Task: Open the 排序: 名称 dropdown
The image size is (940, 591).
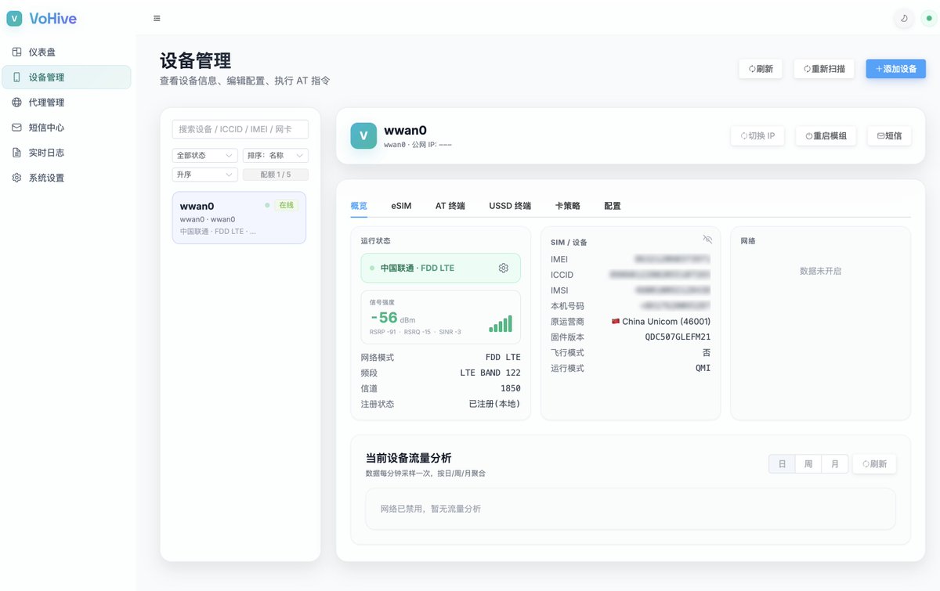Action: tap(275, 155)
